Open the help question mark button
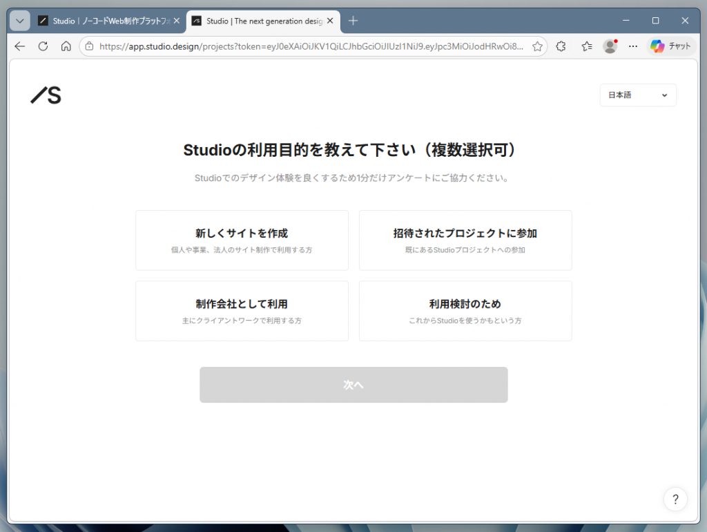Image resolution: width=707 pixels, height=532 pixels. (x=675, y=499)
